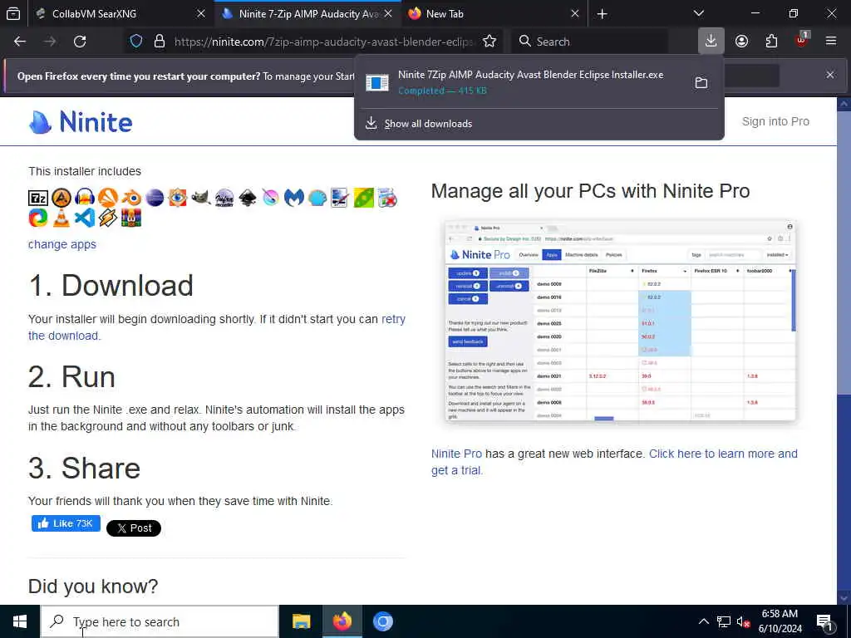Click the Sign into Pro link
The image size is (851, 638).
[775, 121]
